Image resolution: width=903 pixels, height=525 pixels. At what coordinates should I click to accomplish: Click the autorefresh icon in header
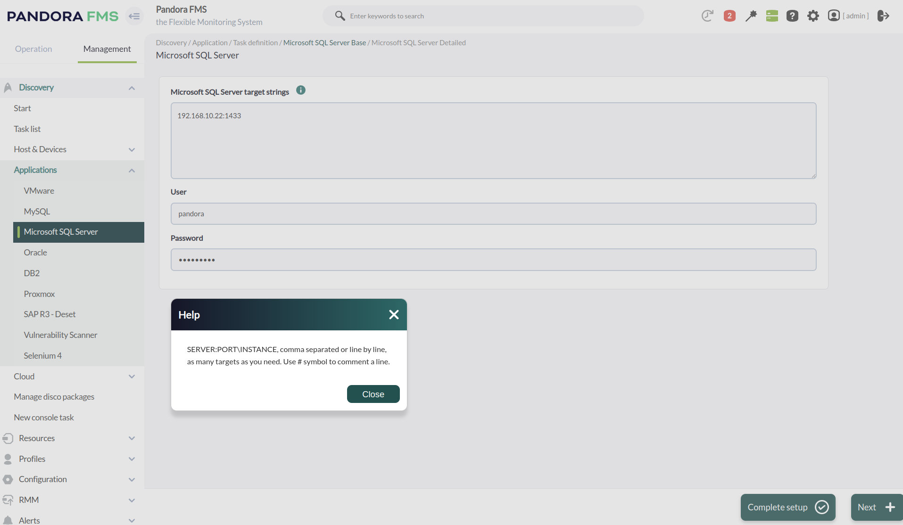coord(707,16)
